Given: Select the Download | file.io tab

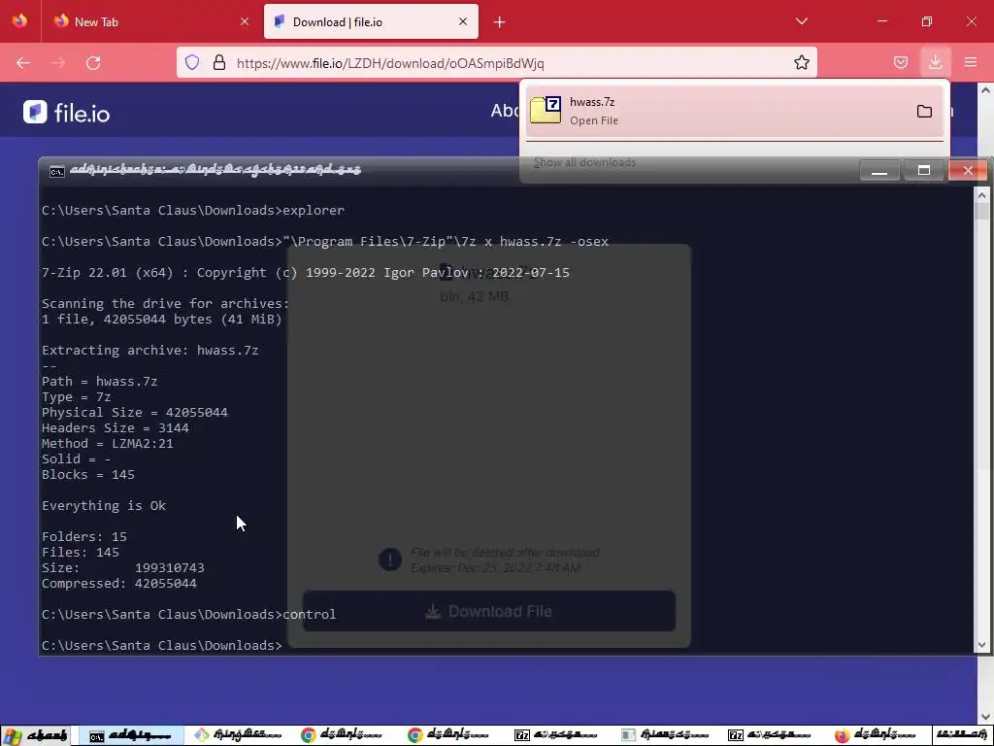Looking at the screenshot, I should click(371, 21).
